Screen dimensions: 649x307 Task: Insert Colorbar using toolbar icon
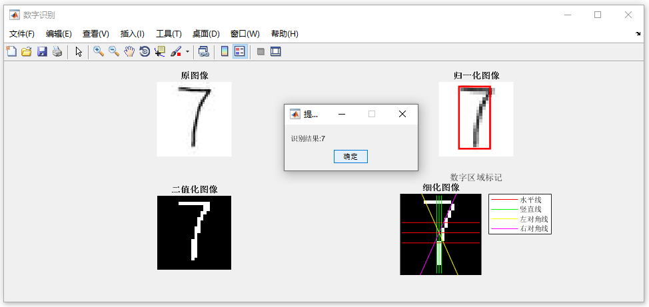click(x=225, y=51)
